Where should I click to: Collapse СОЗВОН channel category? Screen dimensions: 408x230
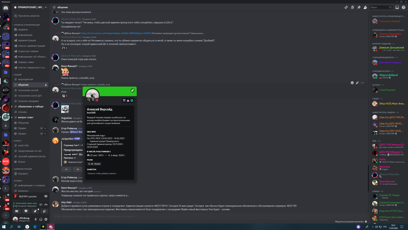coord(17,180)
